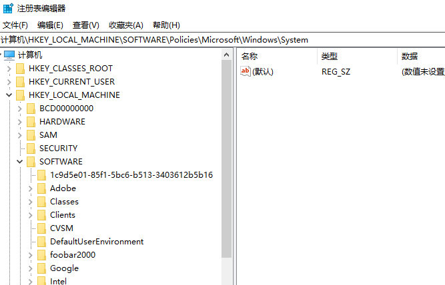Click the tree pane vertical scrollbar thumb
The height and width of the screenshot is (285, 445).
226,158
